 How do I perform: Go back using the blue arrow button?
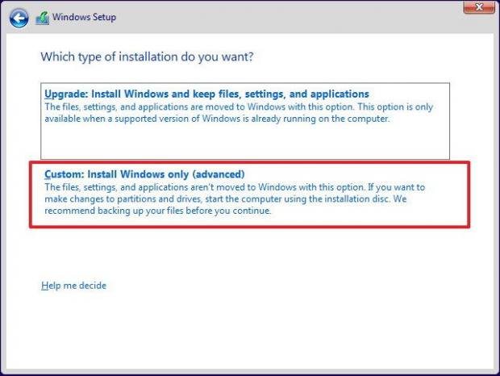[19, 18]
